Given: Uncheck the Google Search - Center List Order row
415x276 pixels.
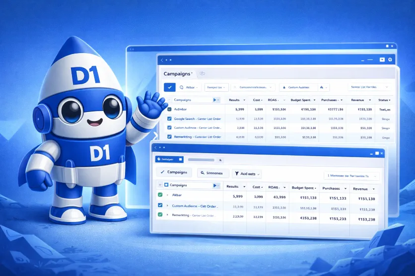Looking at the screenshot, I should point(169,119).
